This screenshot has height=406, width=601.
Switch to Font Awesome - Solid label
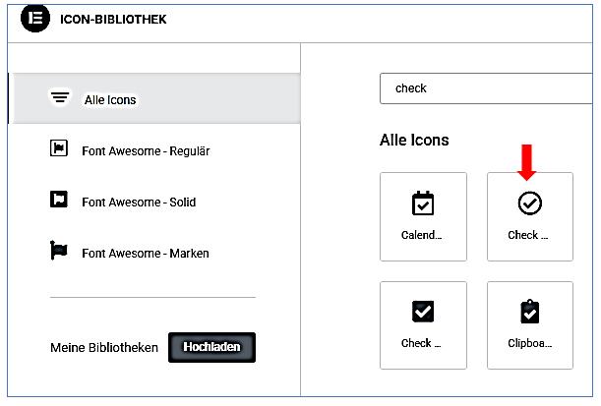tap(139, 203)
